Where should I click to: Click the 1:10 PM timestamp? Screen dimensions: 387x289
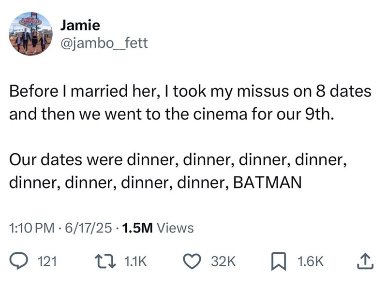pyautogui.click(x=32, y=228)
